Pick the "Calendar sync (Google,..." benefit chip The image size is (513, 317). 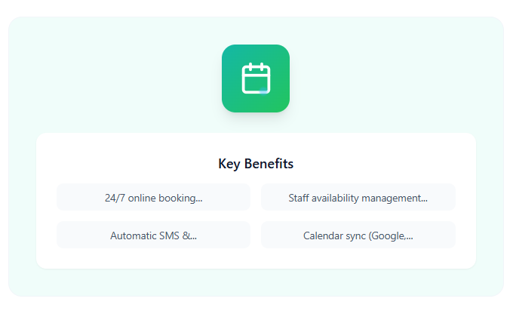pos(358,235)
